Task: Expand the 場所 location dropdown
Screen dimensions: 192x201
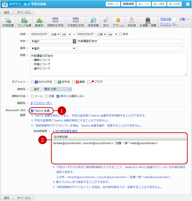Action: click(x=53, y=48)
